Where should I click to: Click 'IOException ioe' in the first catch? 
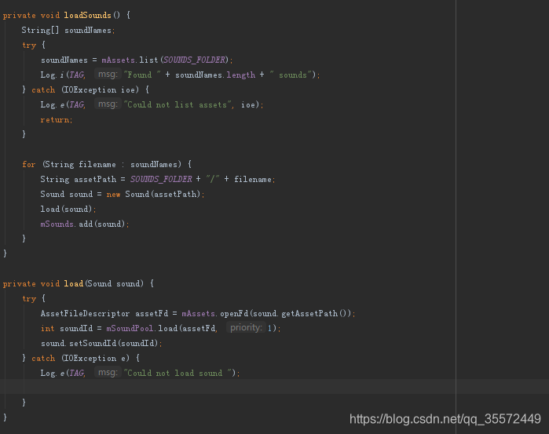(100, 90)
